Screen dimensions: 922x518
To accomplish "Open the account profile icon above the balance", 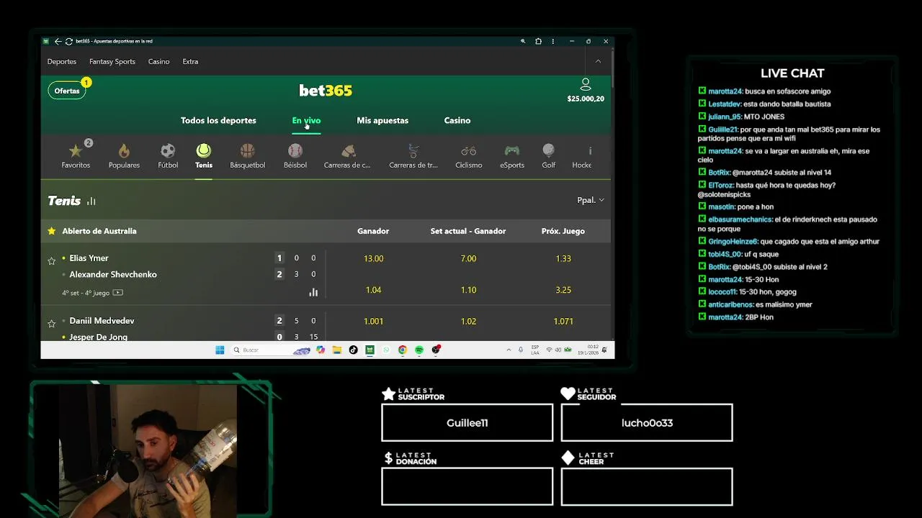I will coord(586,84).
